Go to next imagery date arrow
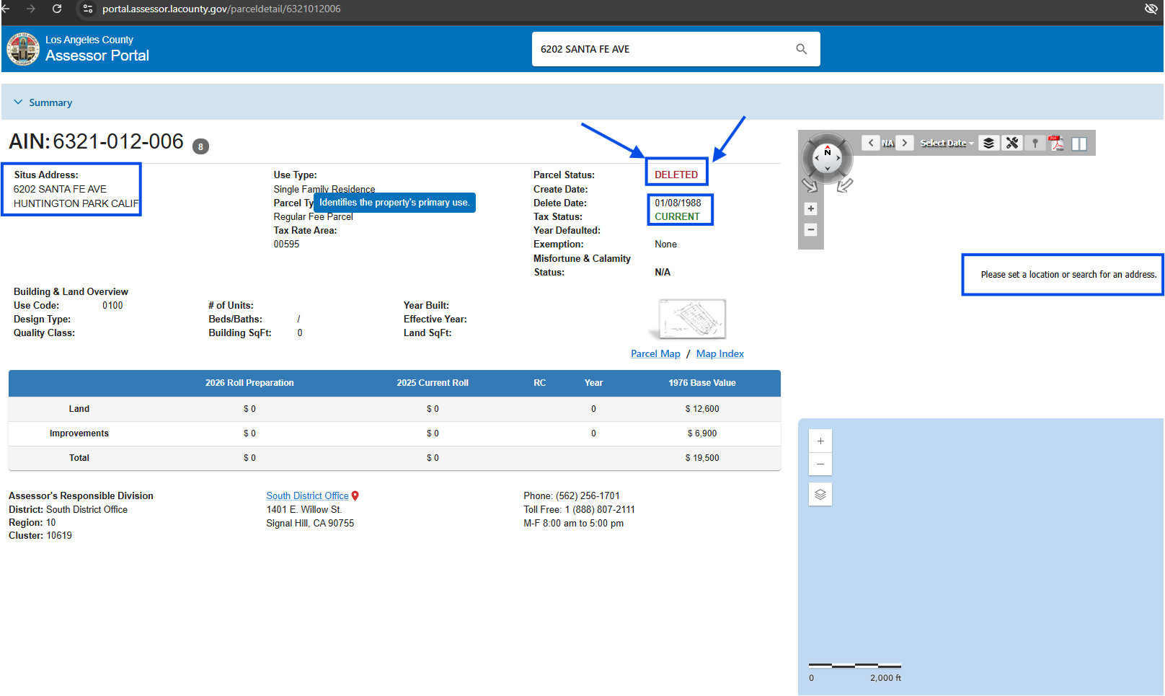 pyautogui.click(x=905, y=143)
